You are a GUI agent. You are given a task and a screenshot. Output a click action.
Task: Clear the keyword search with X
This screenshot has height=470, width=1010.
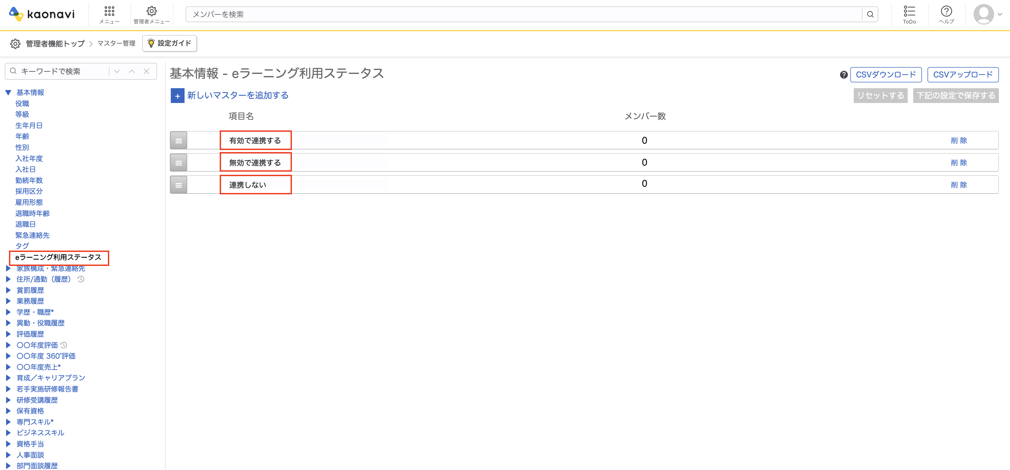147,71
